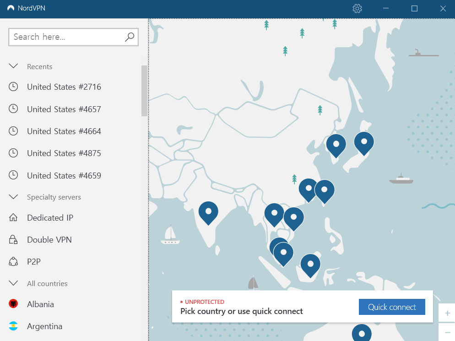Viewport: 455px width, 341px height.
Task: Choose Albania from the country list
Action: click(x=40, y=304)
